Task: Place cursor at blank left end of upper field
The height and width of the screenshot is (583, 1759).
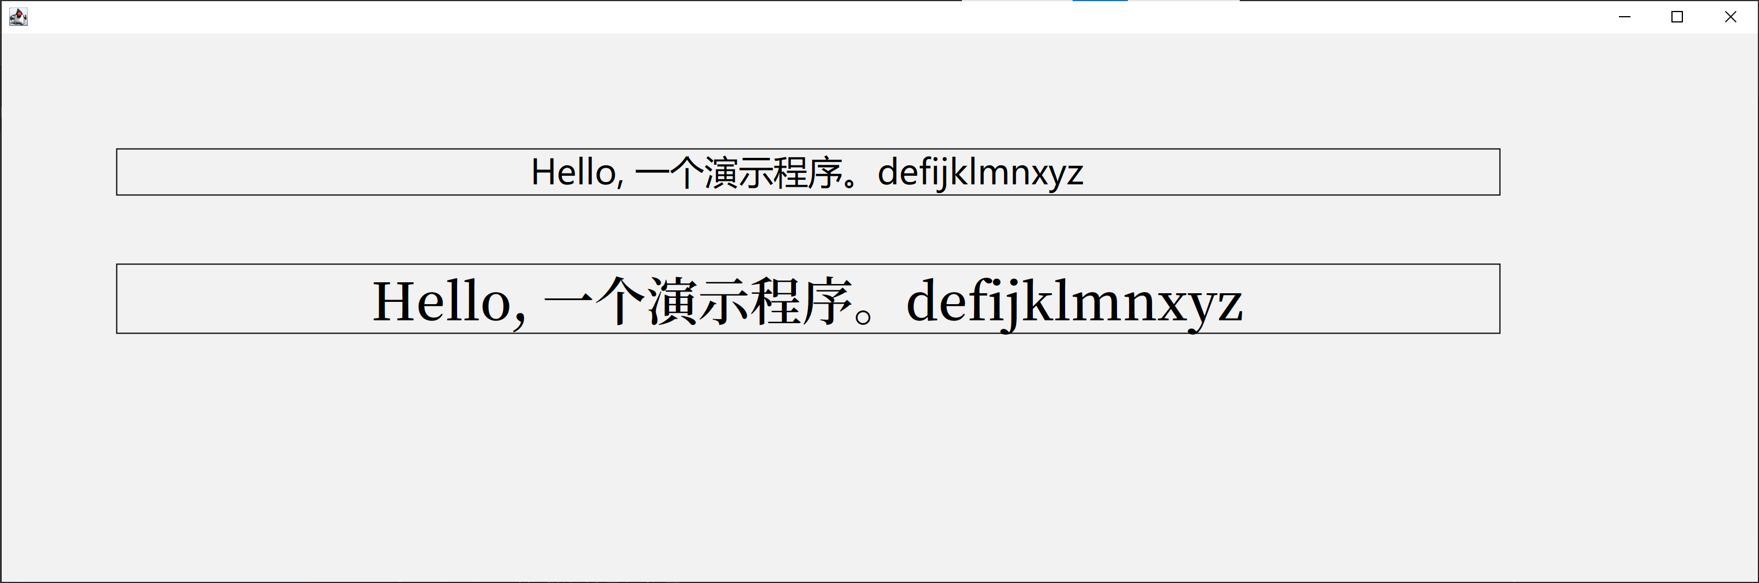Action: 321,172
